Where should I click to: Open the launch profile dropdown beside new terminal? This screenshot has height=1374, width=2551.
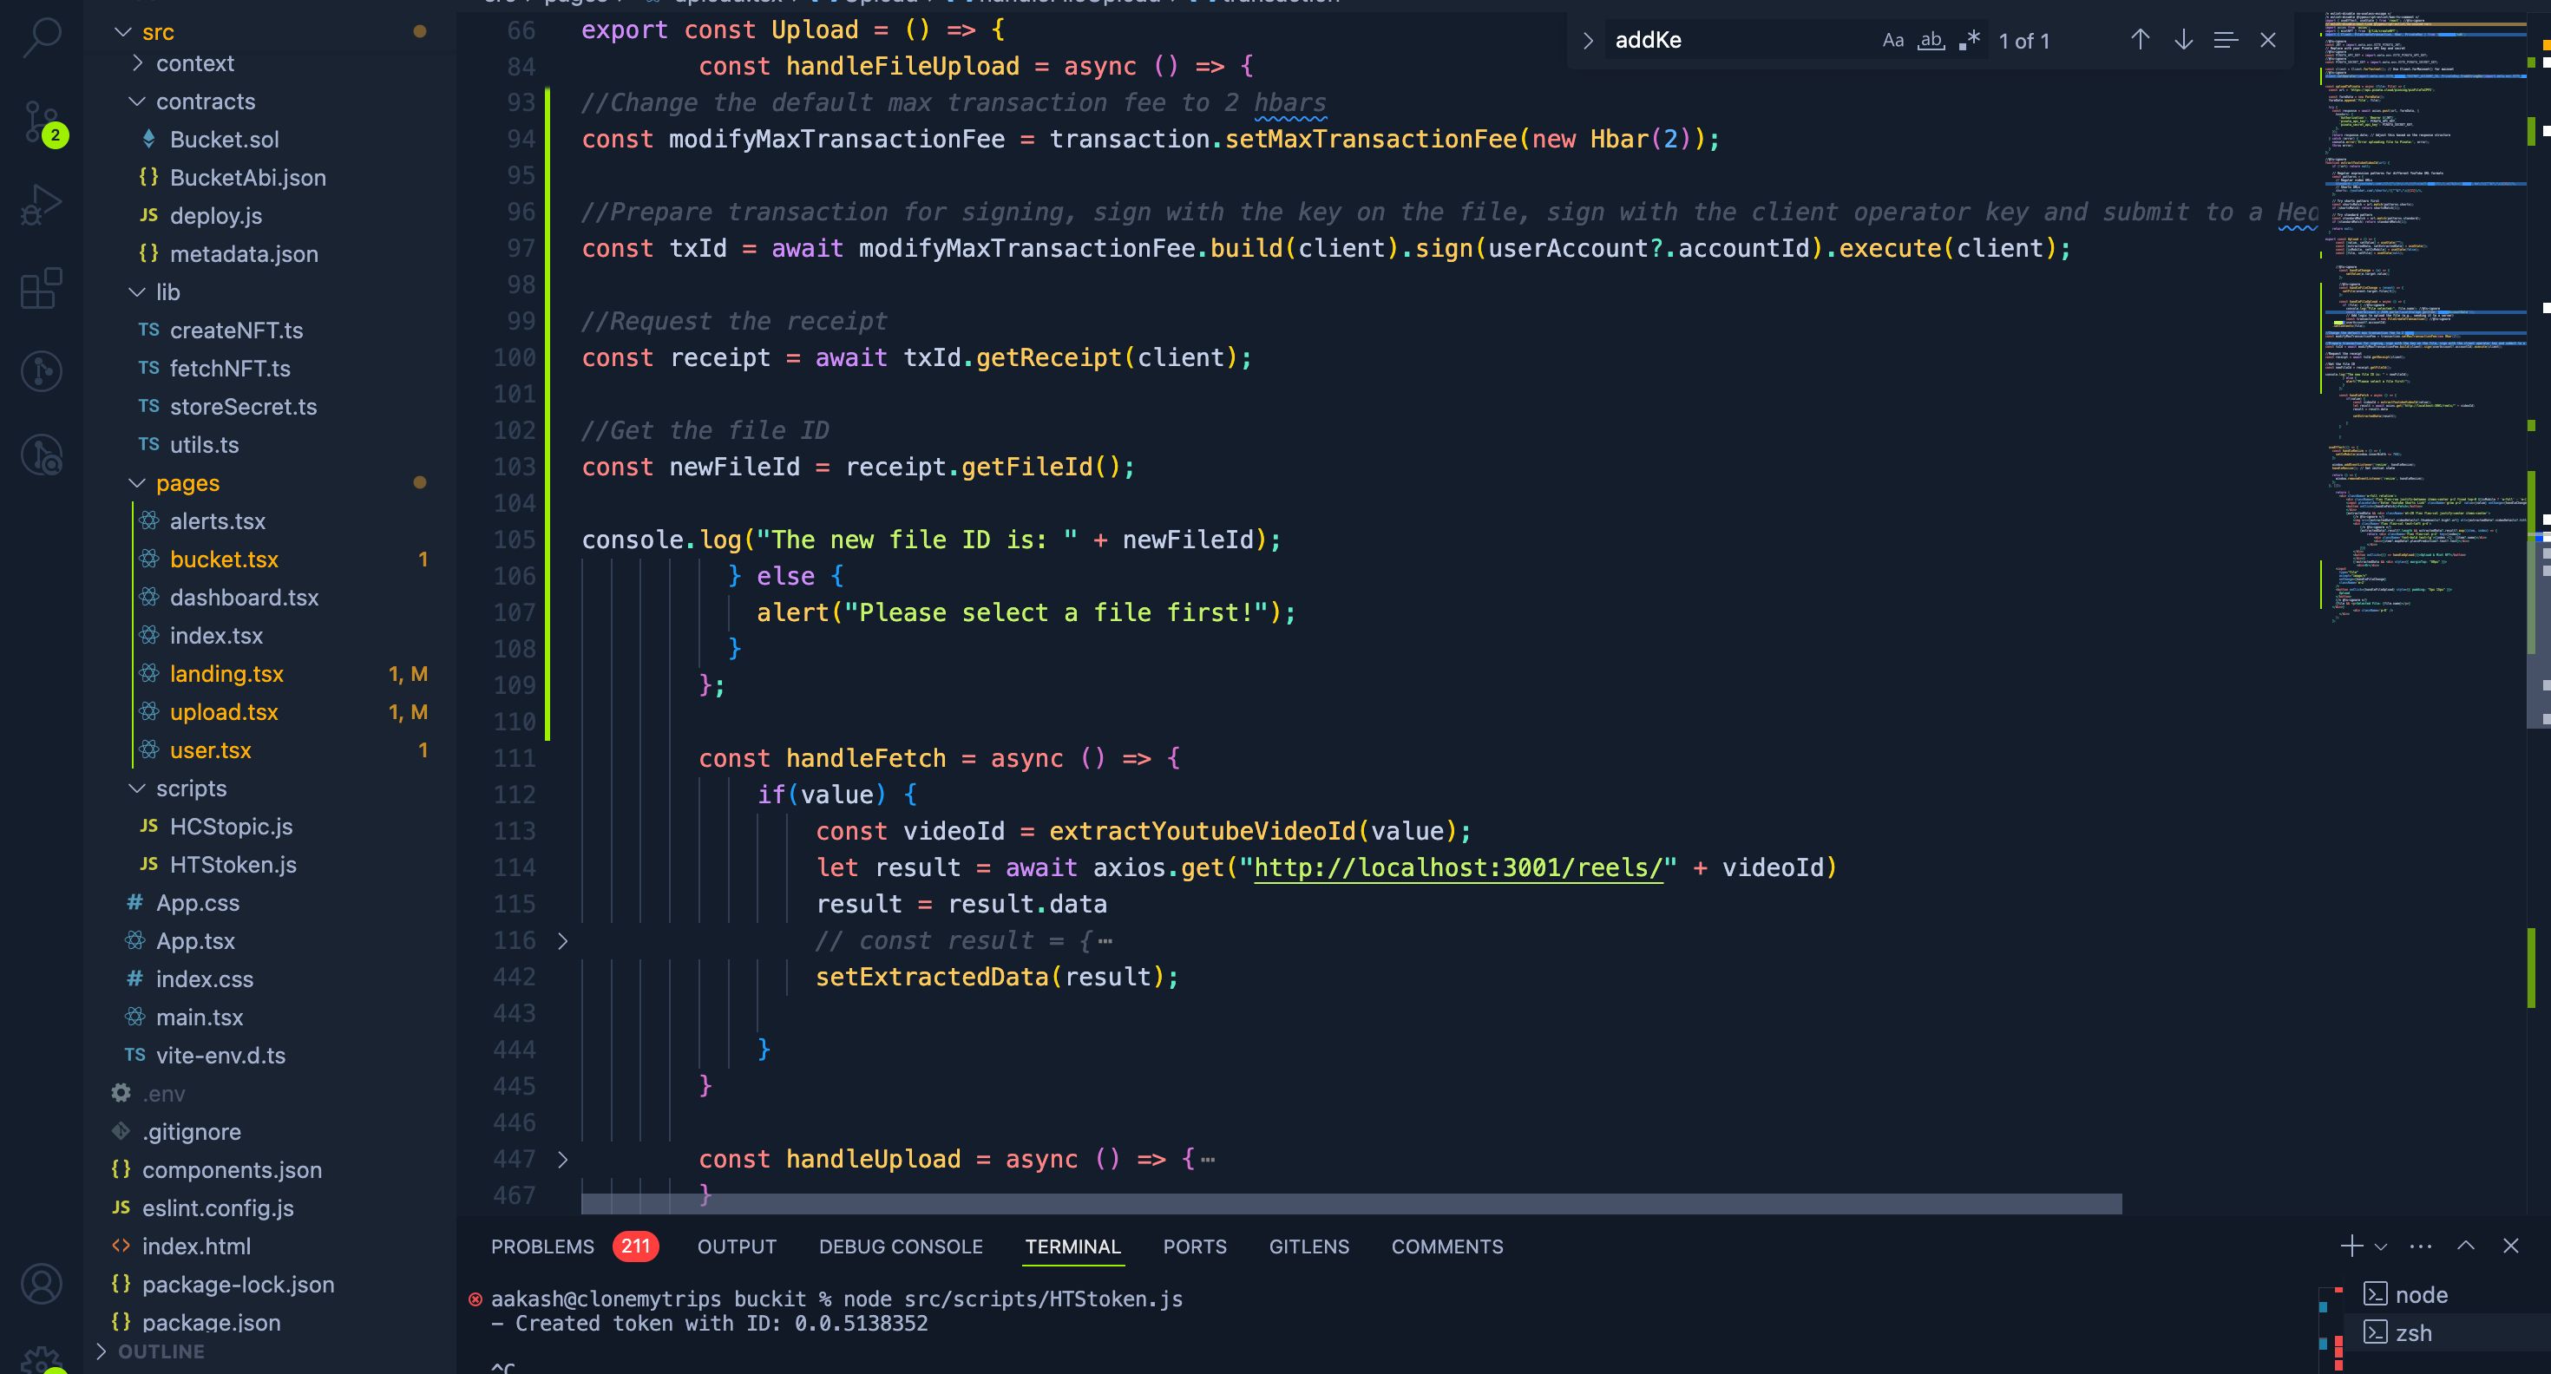(x=2381, y=1246)
